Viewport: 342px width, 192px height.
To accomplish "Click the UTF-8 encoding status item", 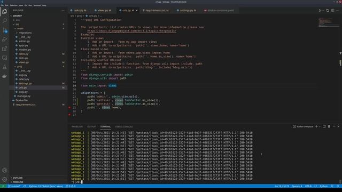I will click(x=308, y=186).
